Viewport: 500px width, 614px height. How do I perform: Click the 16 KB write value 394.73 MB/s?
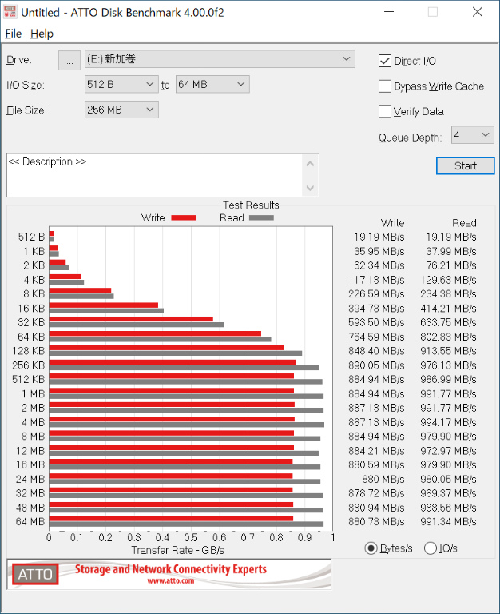pyautogui.click(x=376, y=308)
